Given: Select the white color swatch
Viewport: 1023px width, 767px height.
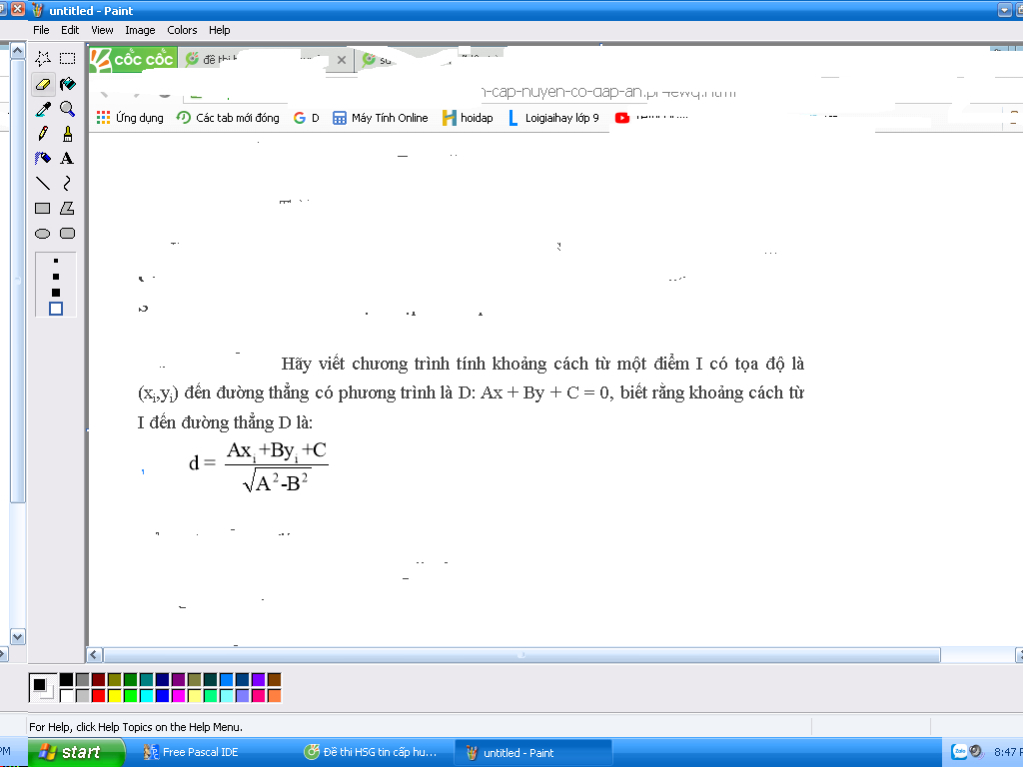Looking at the screenshot, I should (67, 695).
